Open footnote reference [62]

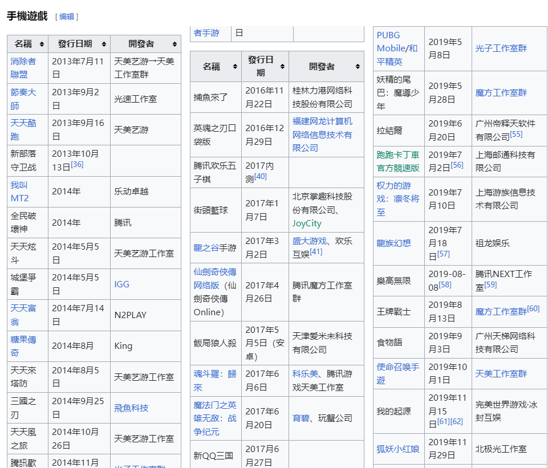(456, 422)
